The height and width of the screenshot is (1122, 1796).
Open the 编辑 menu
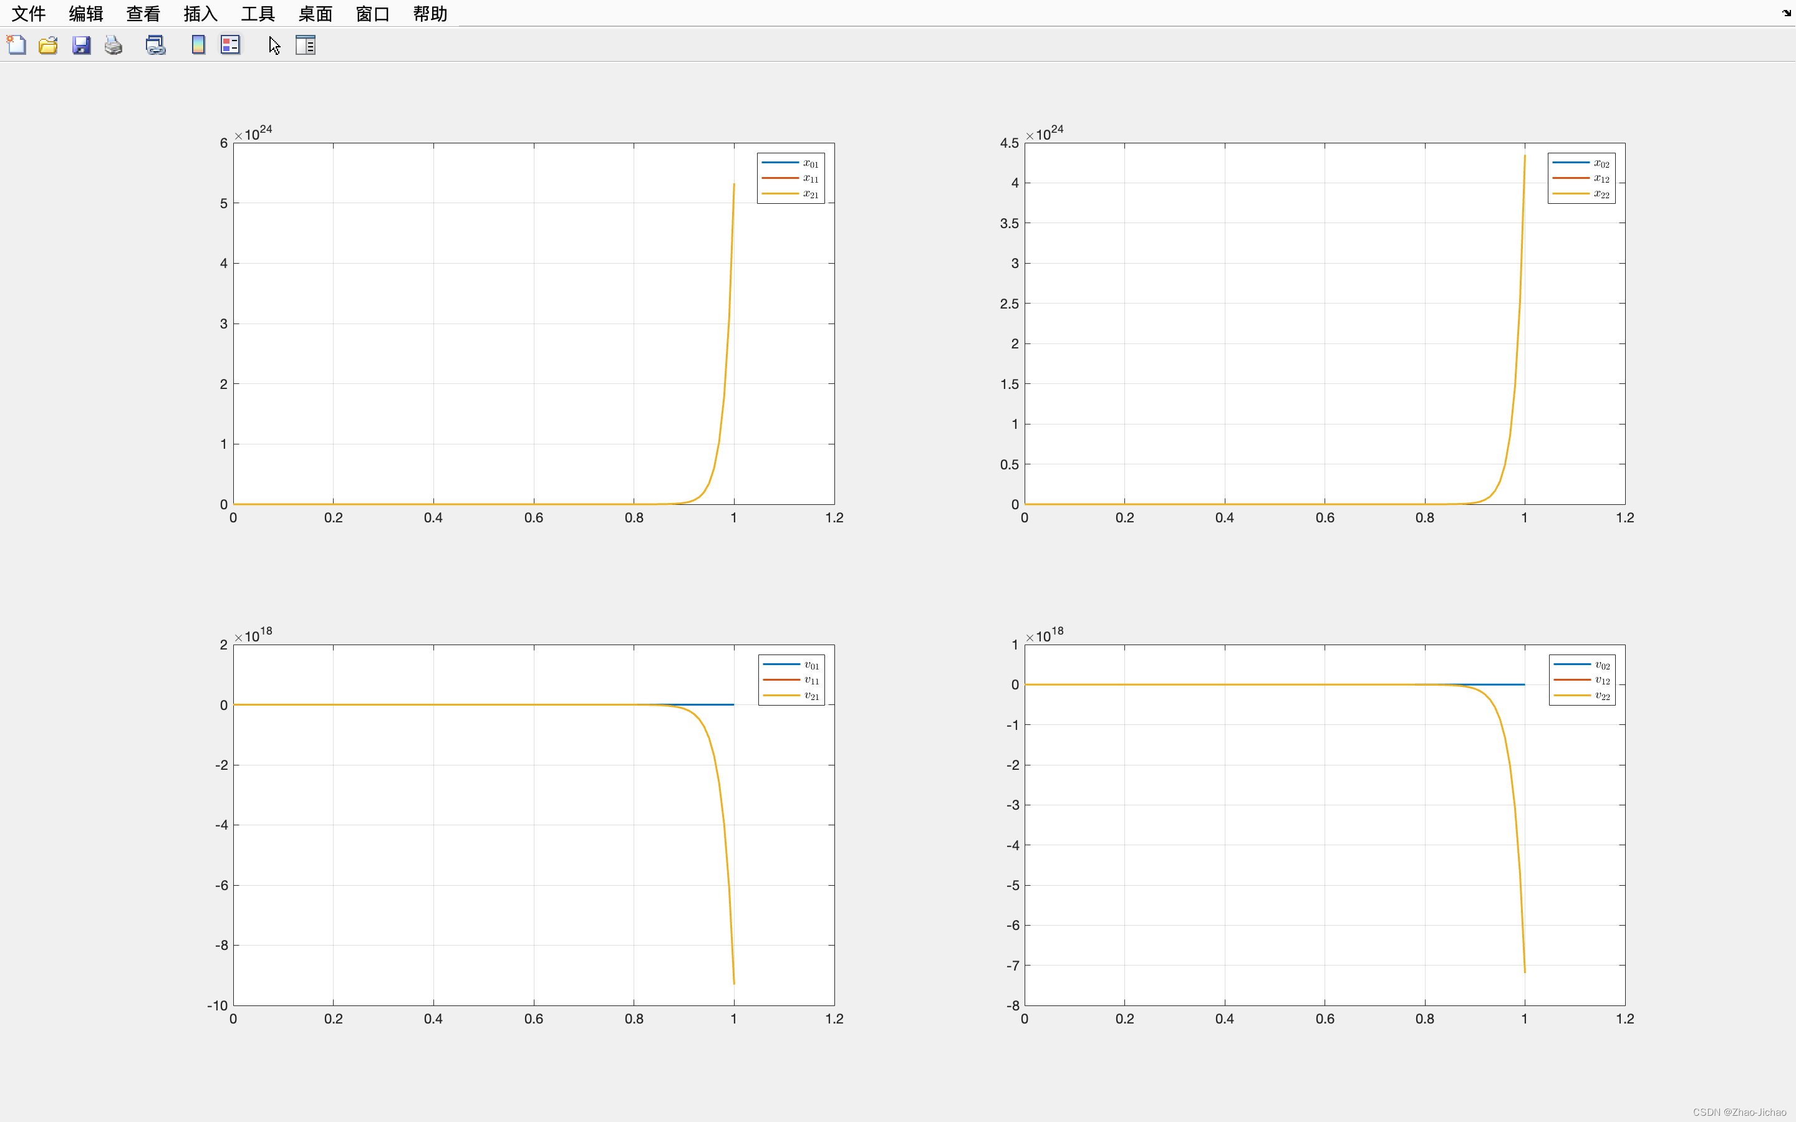86,13
